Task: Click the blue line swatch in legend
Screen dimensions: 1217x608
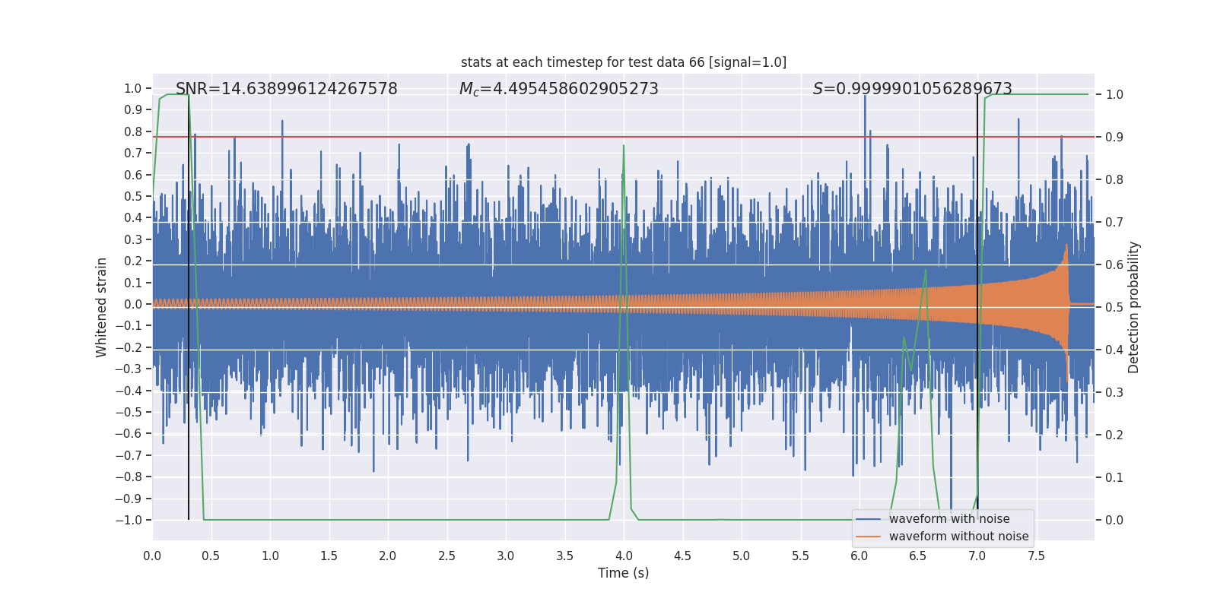Action: click(x=868, y=519)
